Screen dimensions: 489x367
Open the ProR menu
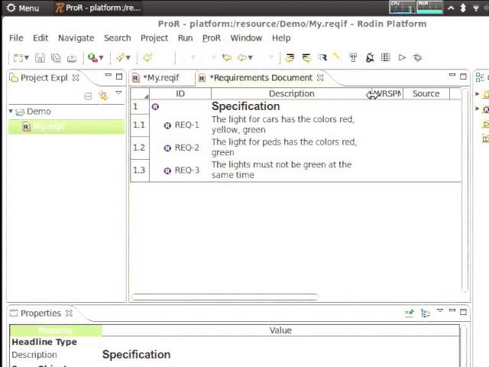point(211,37)
